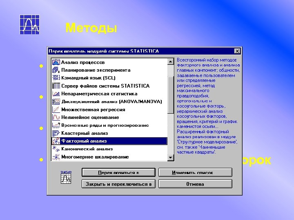Select 'Непараметрическая статистика' row
The width and height of the screenshot is (294, 220).
click(x=109, y=94)
